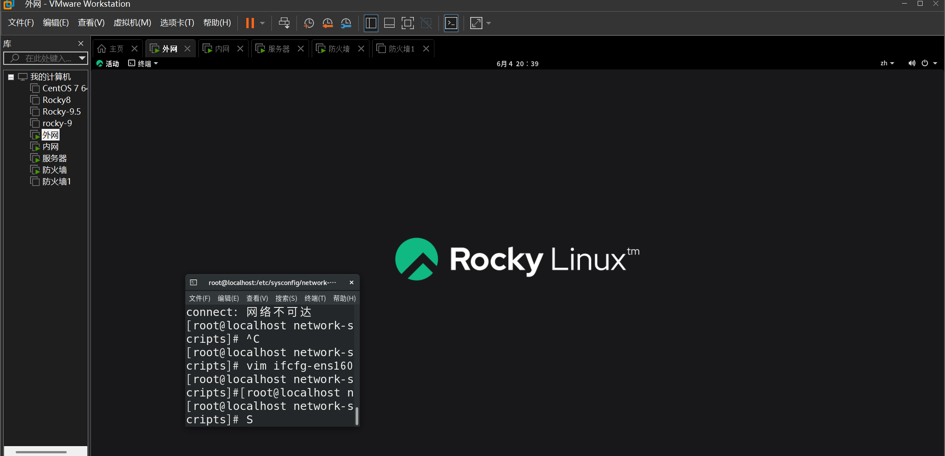Open the 虚拟机(M) menu
The height and width of the screenshot is (456, 945).
[x=132, y=22]
